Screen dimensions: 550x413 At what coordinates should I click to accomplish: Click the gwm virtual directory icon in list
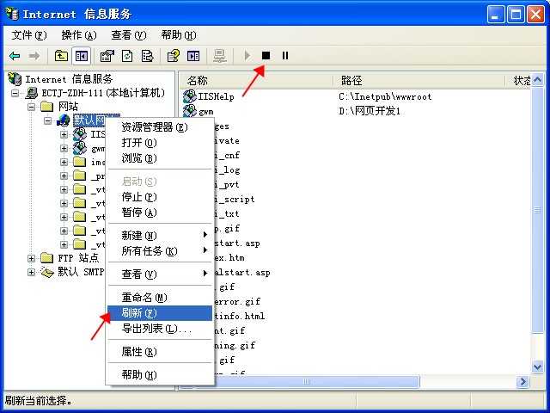coord(190,111)
